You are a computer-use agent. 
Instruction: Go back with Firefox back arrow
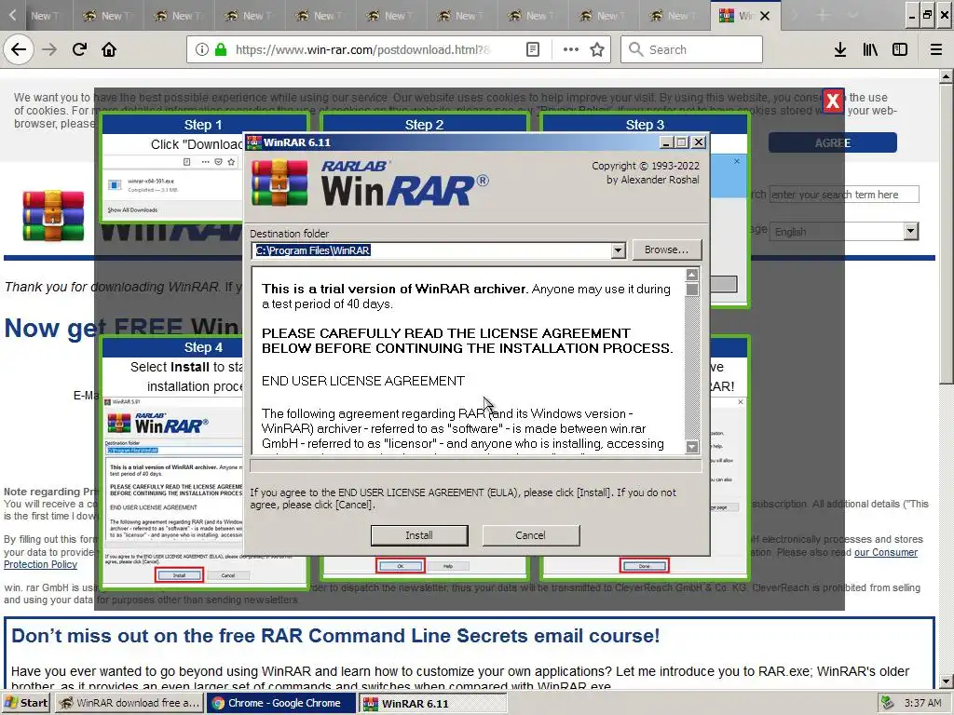(x=19, y=50)
